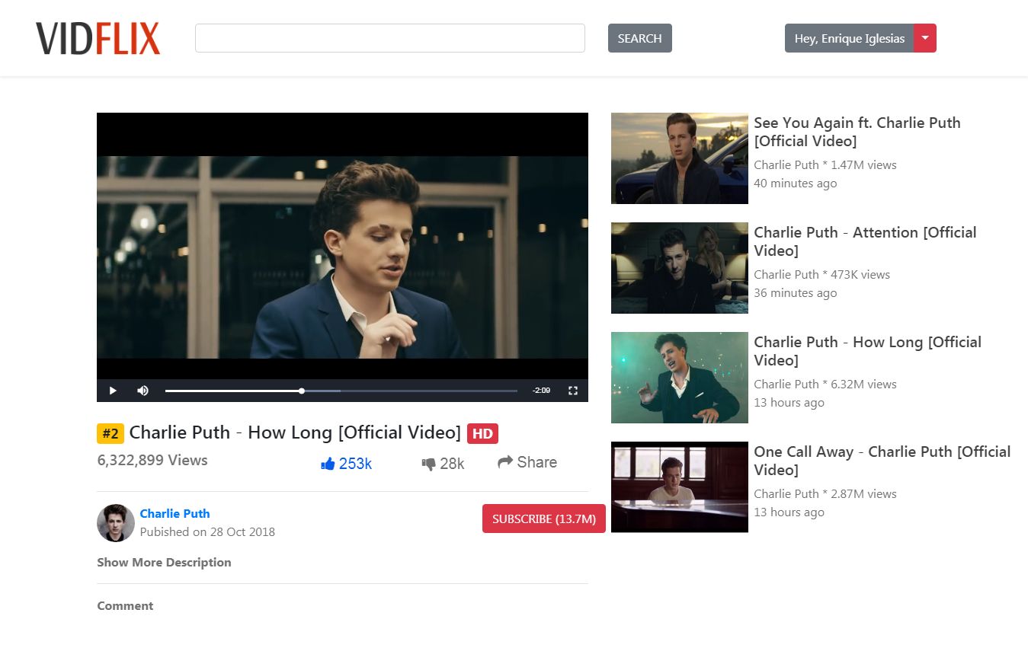This screenshot has width=1028, height=651.
Task: Dislike the video with thumbs down 28k
Action: pos(443,464)
